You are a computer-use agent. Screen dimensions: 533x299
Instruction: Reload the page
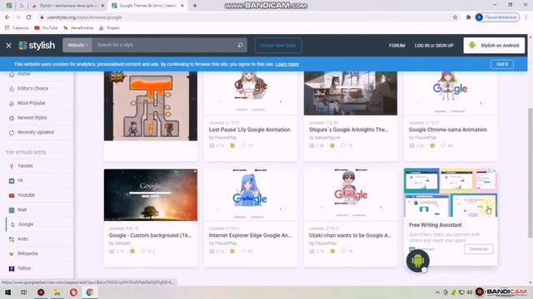pos(28,17)
